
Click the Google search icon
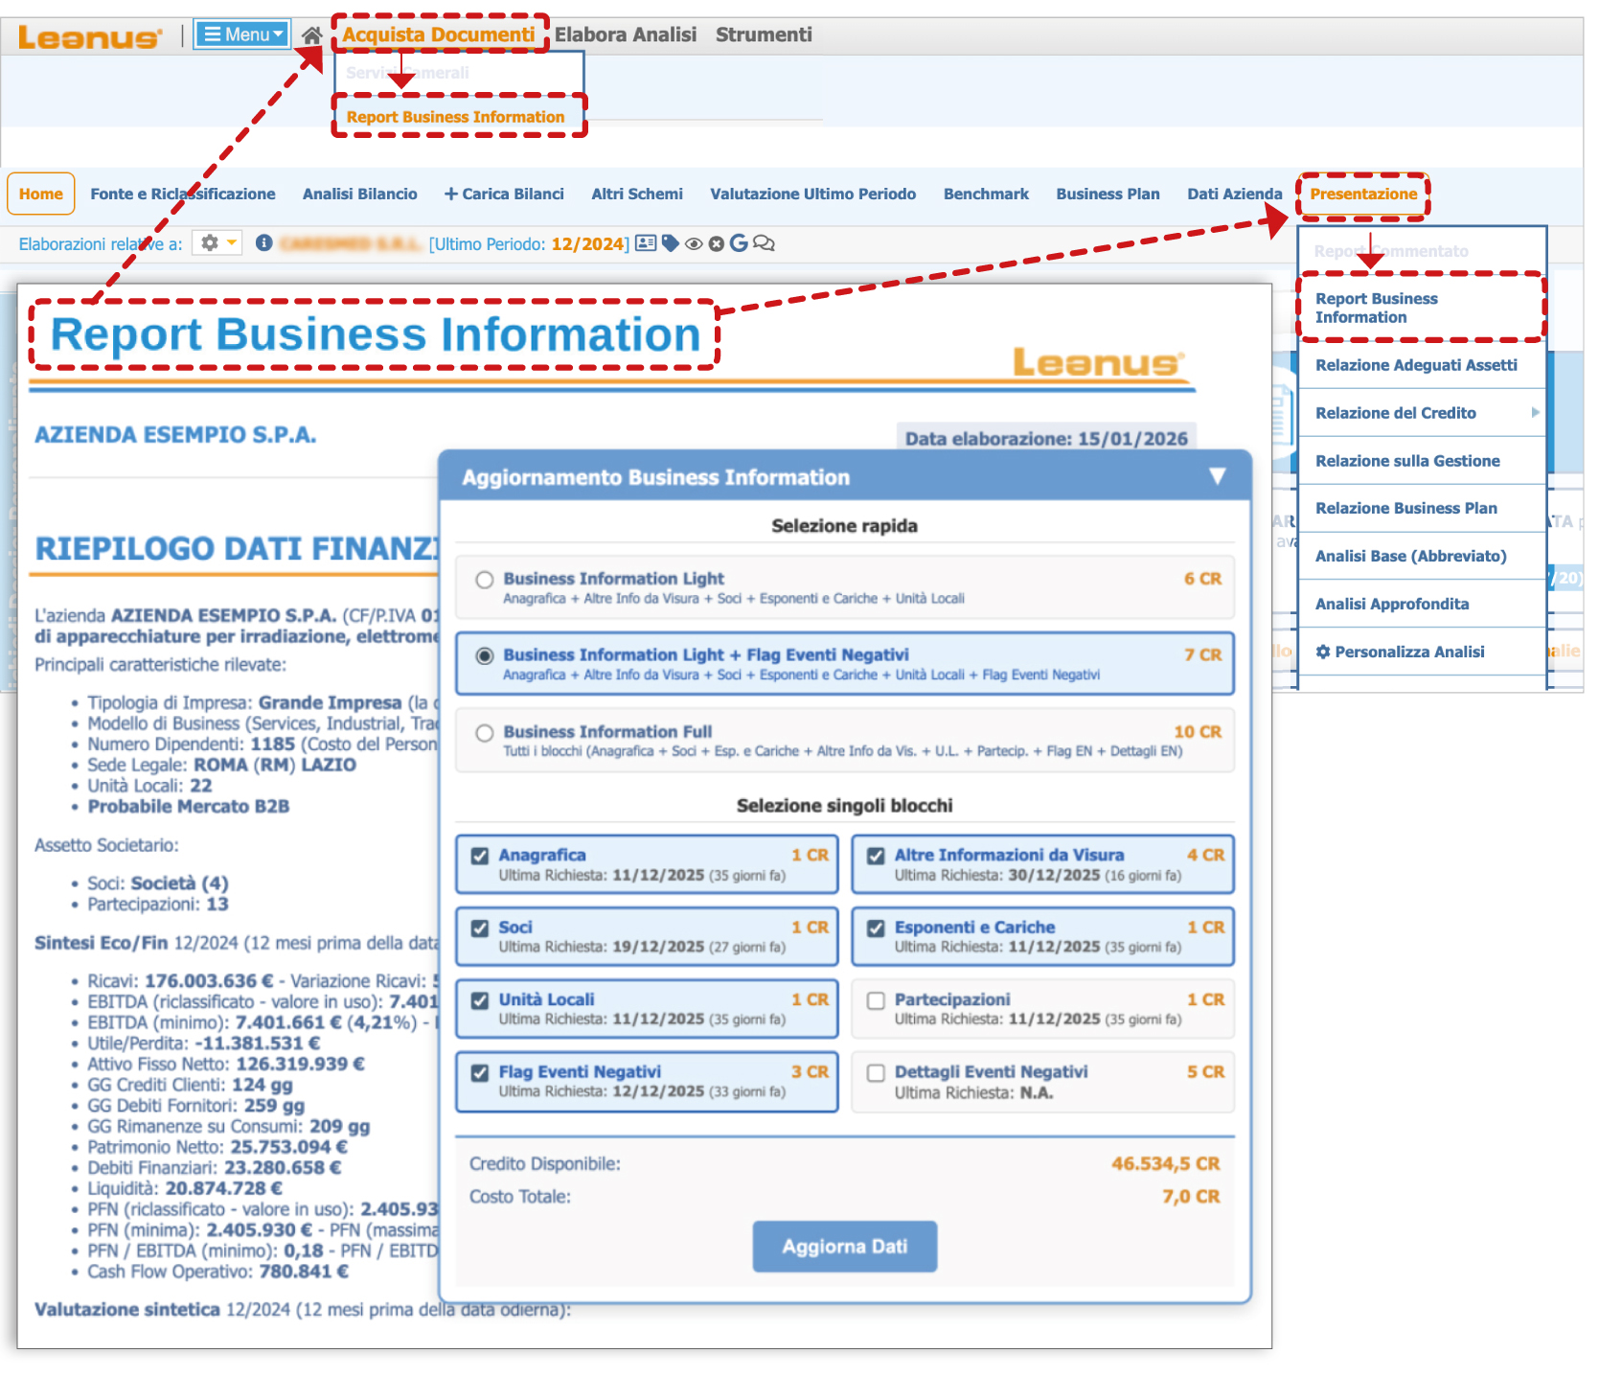click(739, 243)
